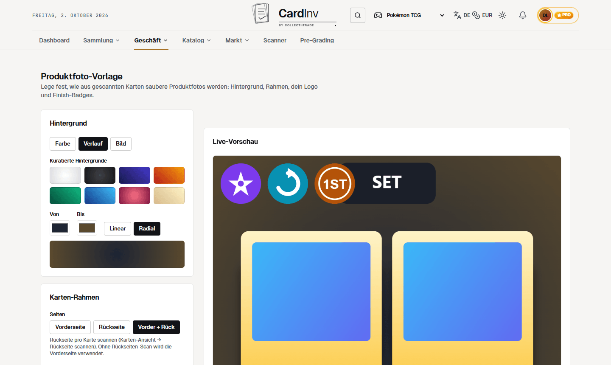Expand the Geschäft menu

151,40
